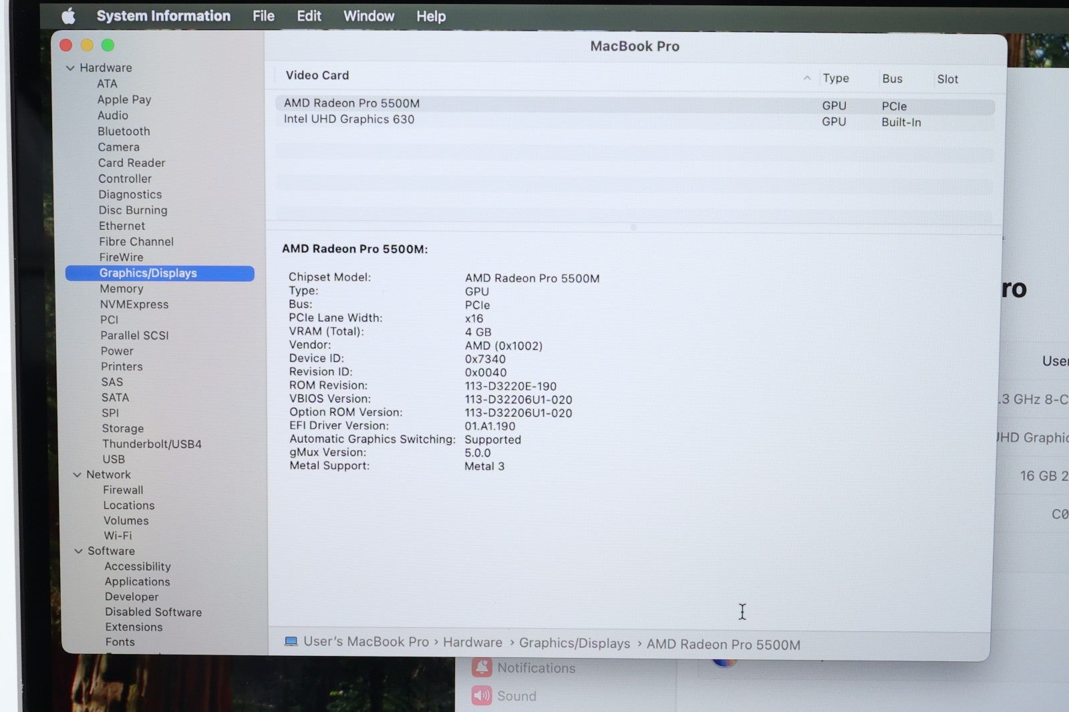The image size is (1069, 712).
Task: Collapse the Hardware section
Action: (x=70, y=68)
